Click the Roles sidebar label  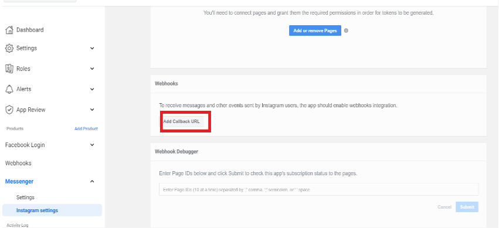(x=23, y=69)
